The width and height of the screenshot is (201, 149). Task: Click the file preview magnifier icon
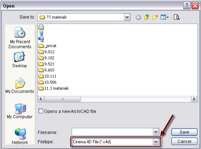tap(176, 17)
